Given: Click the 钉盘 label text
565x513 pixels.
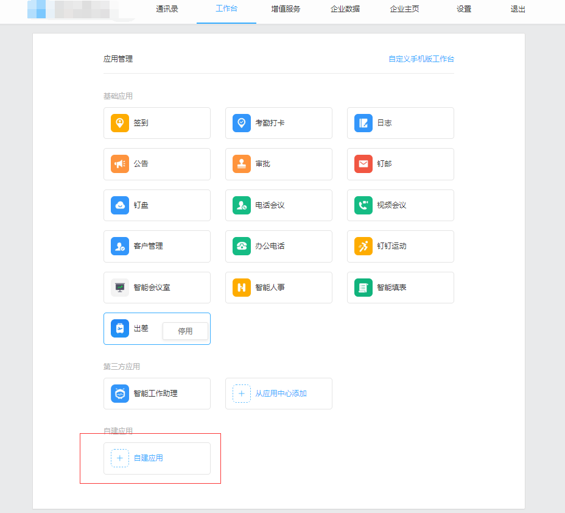Looking at the screenshot, I should (141, 205).
